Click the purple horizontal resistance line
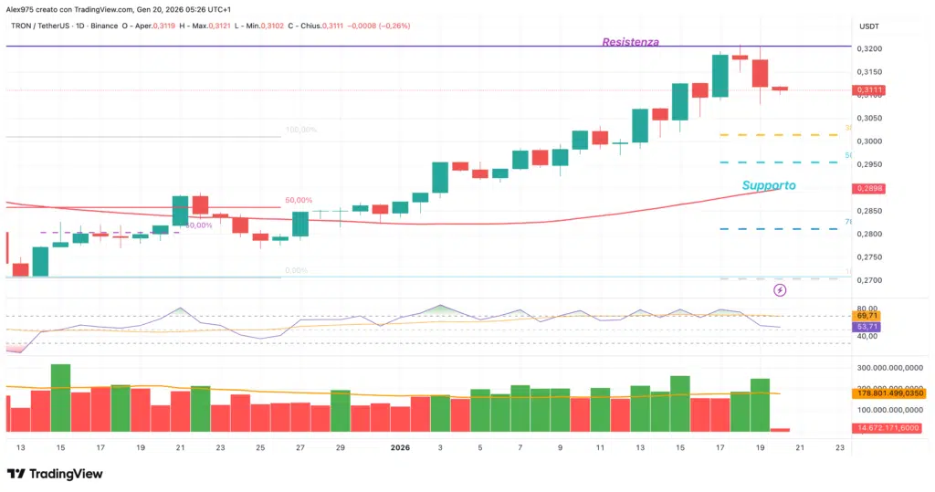Image resolution: width=935 pixels, height=492 pixels. [365, 46]
